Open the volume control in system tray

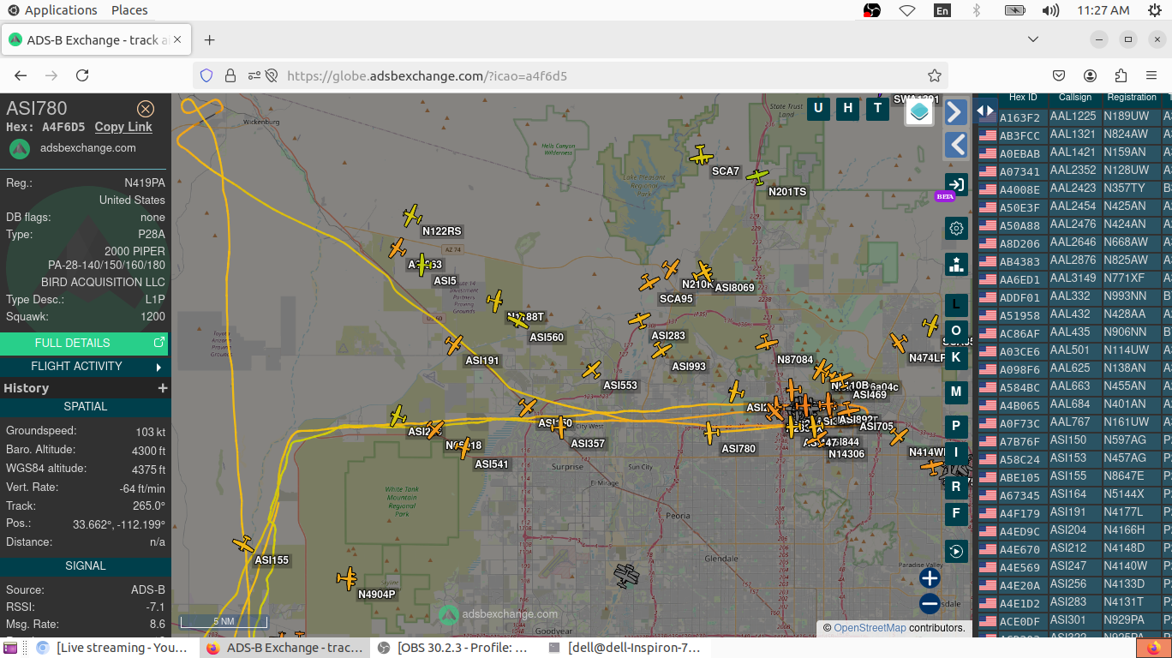pos(1050,10)
